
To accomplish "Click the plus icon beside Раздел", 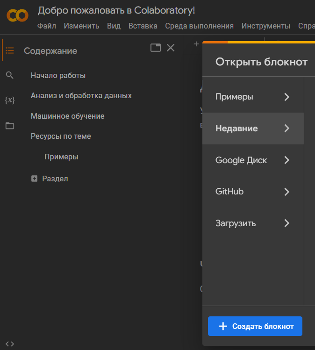I will click(x=34, y=179).
